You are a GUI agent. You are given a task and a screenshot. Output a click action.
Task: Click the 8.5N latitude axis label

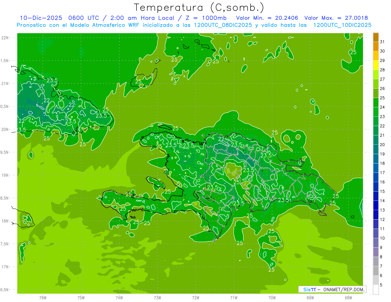click(x=5, y=198)
